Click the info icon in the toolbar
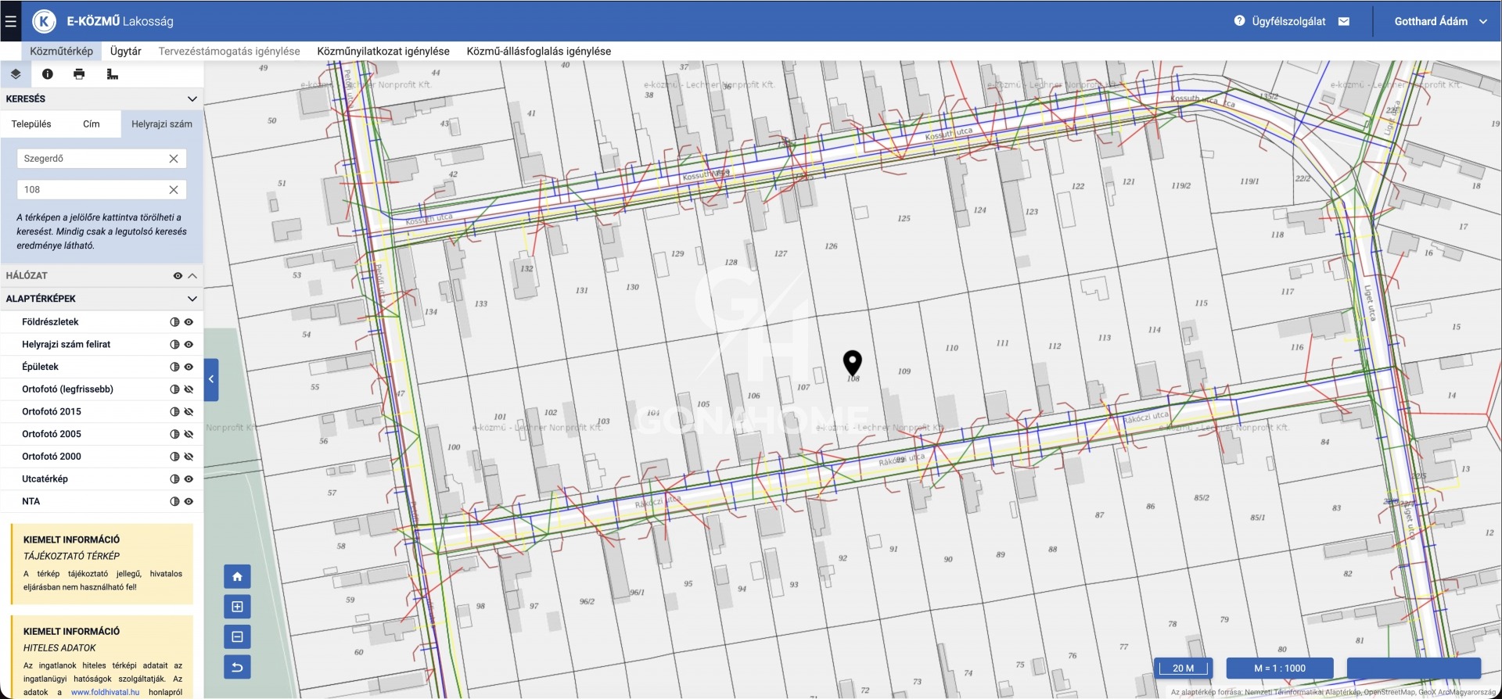Viewport: 1502px width, 699px height. tap(48, 74)
